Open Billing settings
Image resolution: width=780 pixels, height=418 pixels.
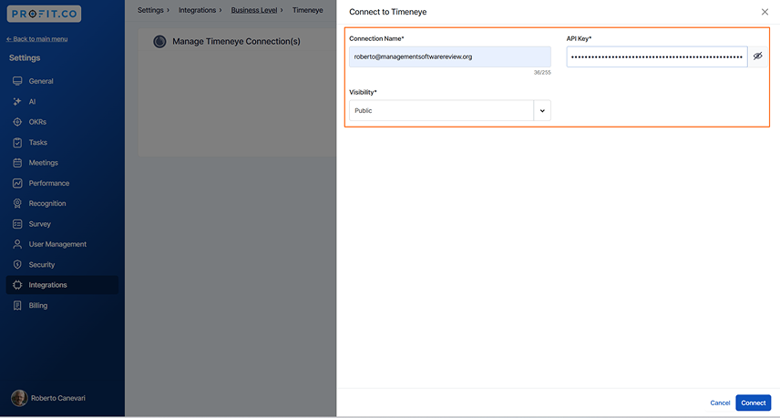coord(62,305)
